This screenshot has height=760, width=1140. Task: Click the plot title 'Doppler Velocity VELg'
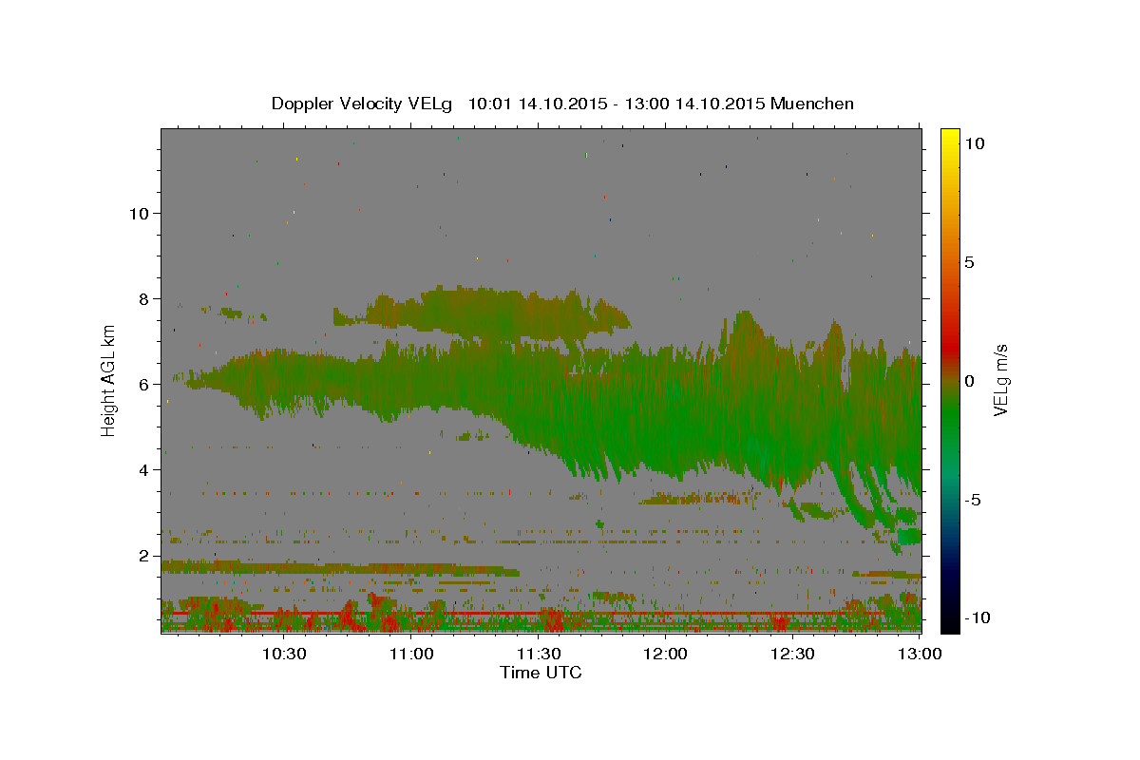(x=364, y=104)
